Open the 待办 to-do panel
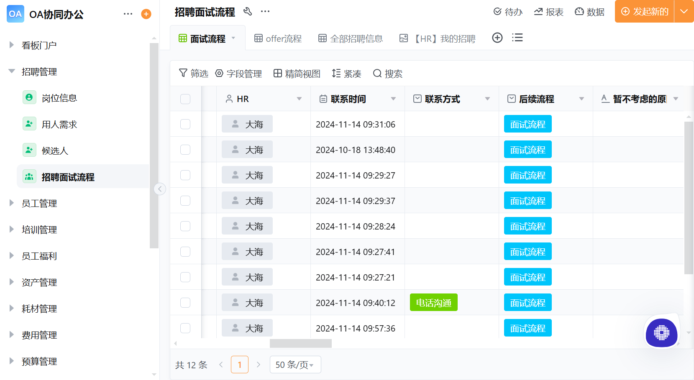Screen dimensions: 694x380 (x=508, y=12)
